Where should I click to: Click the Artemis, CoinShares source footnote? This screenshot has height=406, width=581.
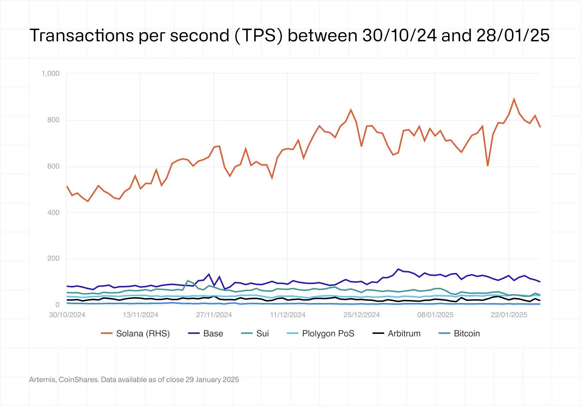pyautogui.click(x=134, y=380)
